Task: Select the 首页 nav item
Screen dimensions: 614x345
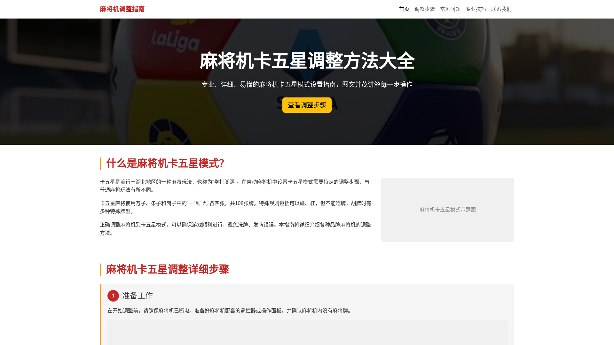Action: tap(404, 9)
